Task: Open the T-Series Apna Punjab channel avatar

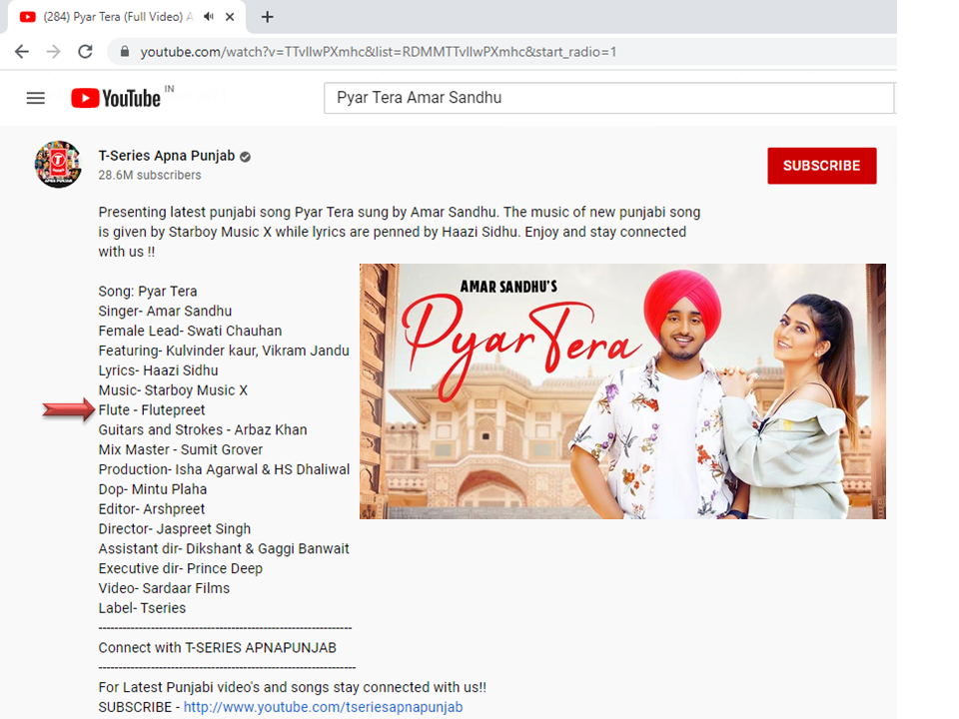Action: tap(58, 164)
